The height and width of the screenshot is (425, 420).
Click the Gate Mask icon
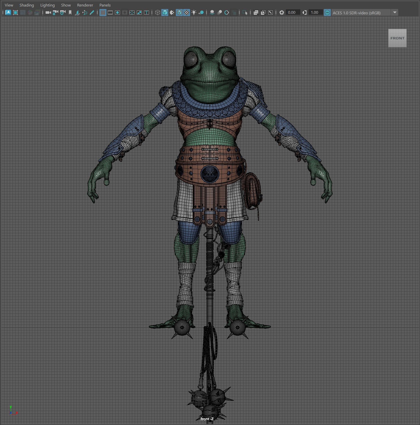coord(125,13)
